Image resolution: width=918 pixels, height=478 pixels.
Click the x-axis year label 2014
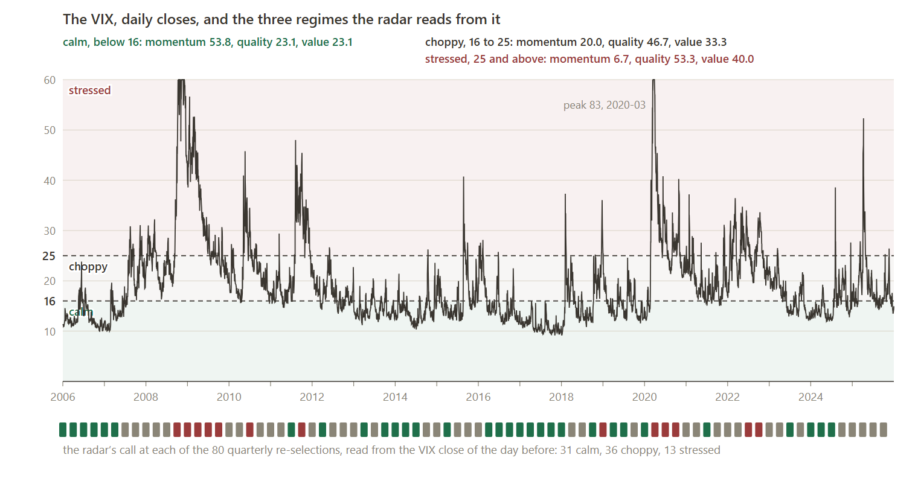[x=395, y=397]
